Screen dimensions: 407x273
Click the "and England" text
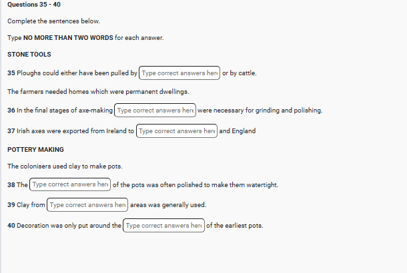click(237, 131)
